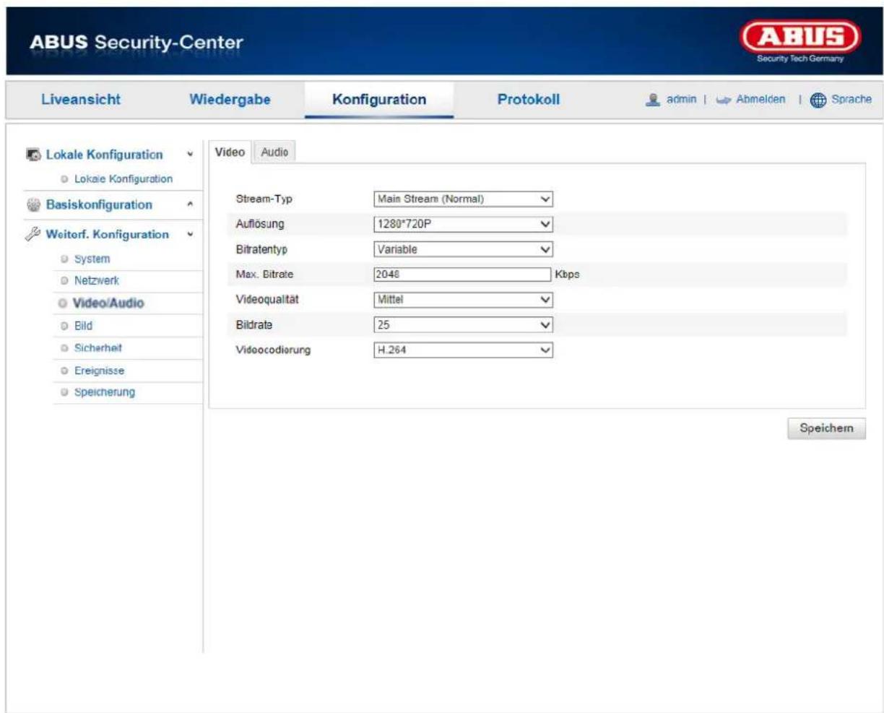Viewport: 884px width, 713px height.
Task: Click the Abmelden logout icon
Action: 723,100
